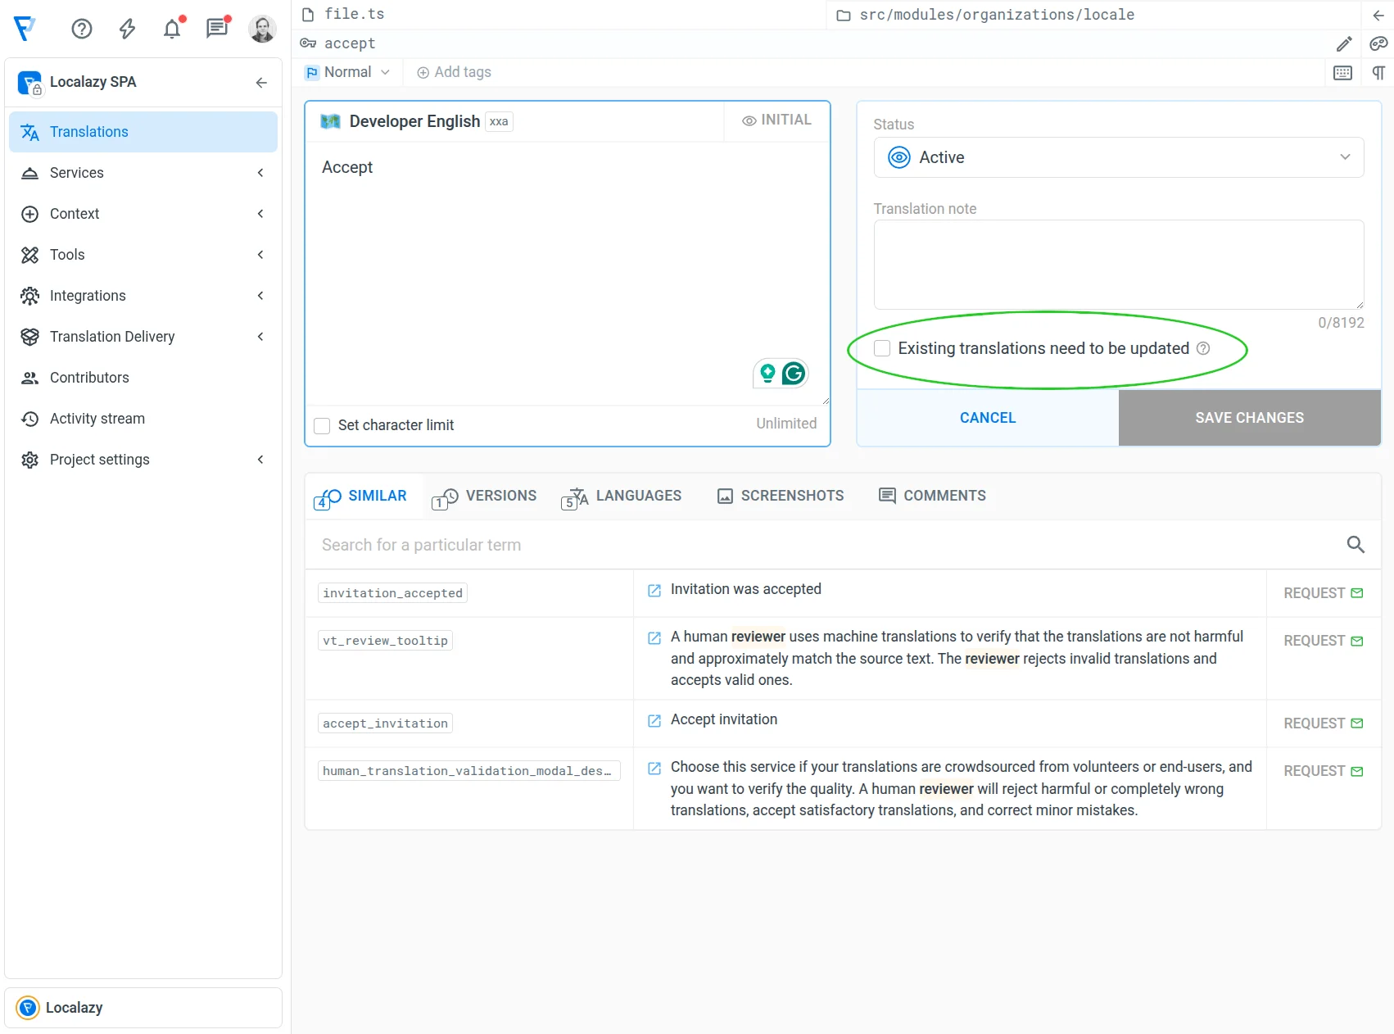Click the keyboard shortcuts icon
This screenshot has height=1034, width=1394.
1343,73
